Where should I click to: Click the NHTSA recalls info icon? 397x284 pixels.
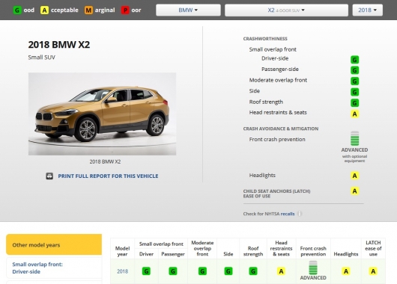(300, 214)
